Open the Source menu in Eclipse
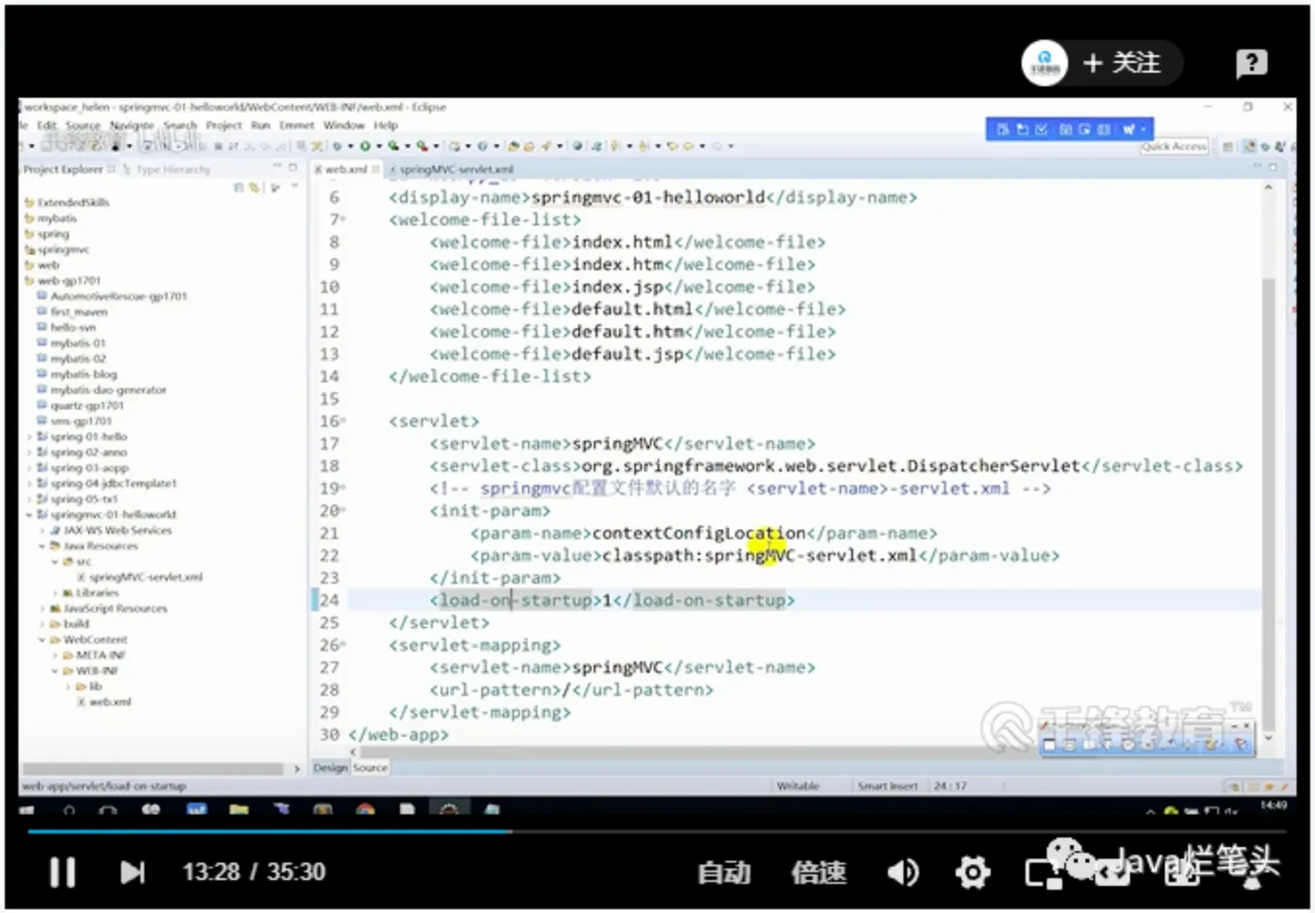The height and width of the screenshot is (913, 1315). click(82, 125)
